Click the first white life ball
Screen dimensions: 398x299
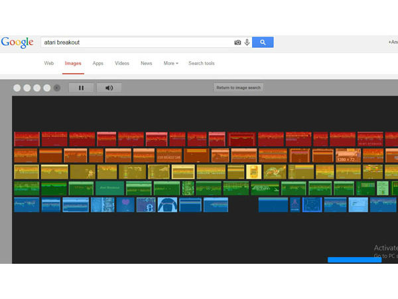tap(17, 88)
